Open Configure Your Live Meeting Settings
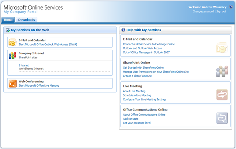The height and width of the screenshot is (149, 236). pyautogui.click(x=144, y=99)
